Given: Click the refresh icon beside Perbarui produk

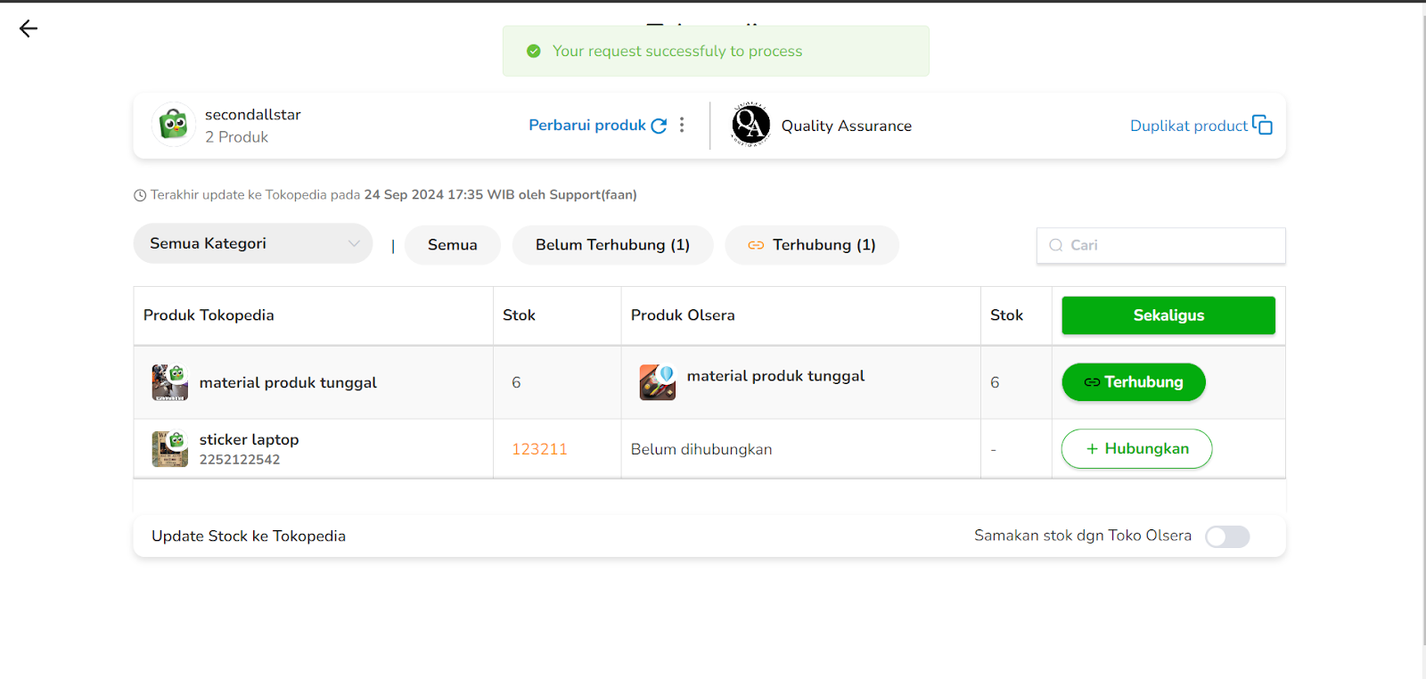Looking at the screenshot, I should 659,126.
